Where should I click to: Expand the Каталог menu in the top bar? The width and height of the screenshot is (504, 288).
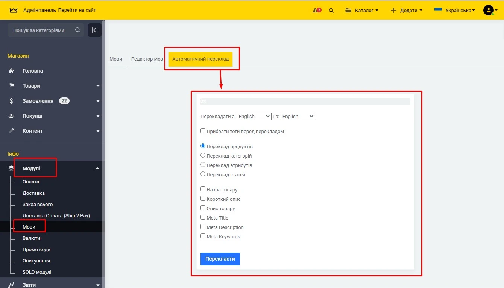[x=362, y=10]
